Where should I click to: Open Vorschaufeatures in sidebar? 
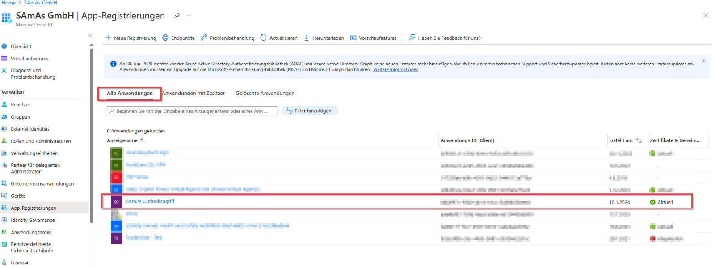[x=29, y=59]
